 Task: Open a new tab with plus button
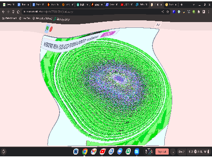182,5
